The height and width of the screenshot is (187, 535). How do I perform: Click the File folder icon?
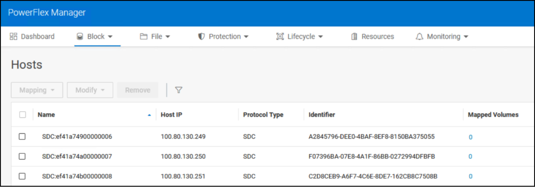144,36
